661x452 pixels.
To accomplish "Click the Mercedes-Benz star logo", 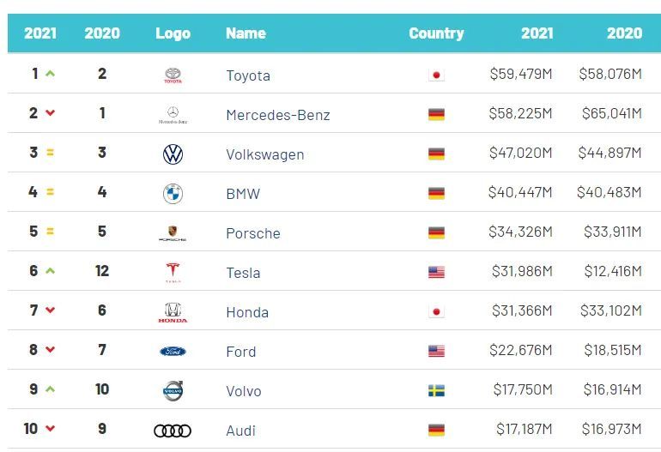I will pos(173,114).
